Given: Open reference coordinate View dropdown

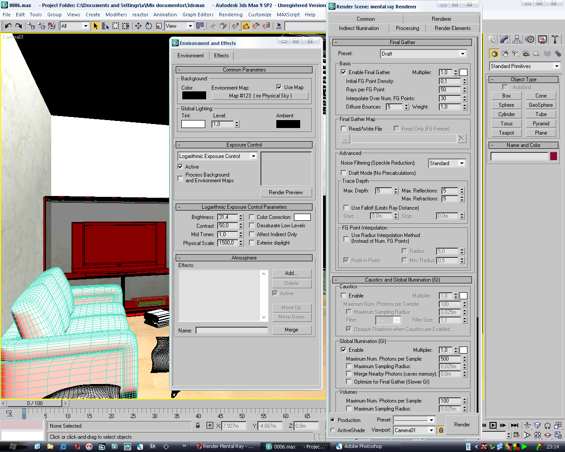Looking at the screenshot, I should pyautogui.click(x=190, y=26).
